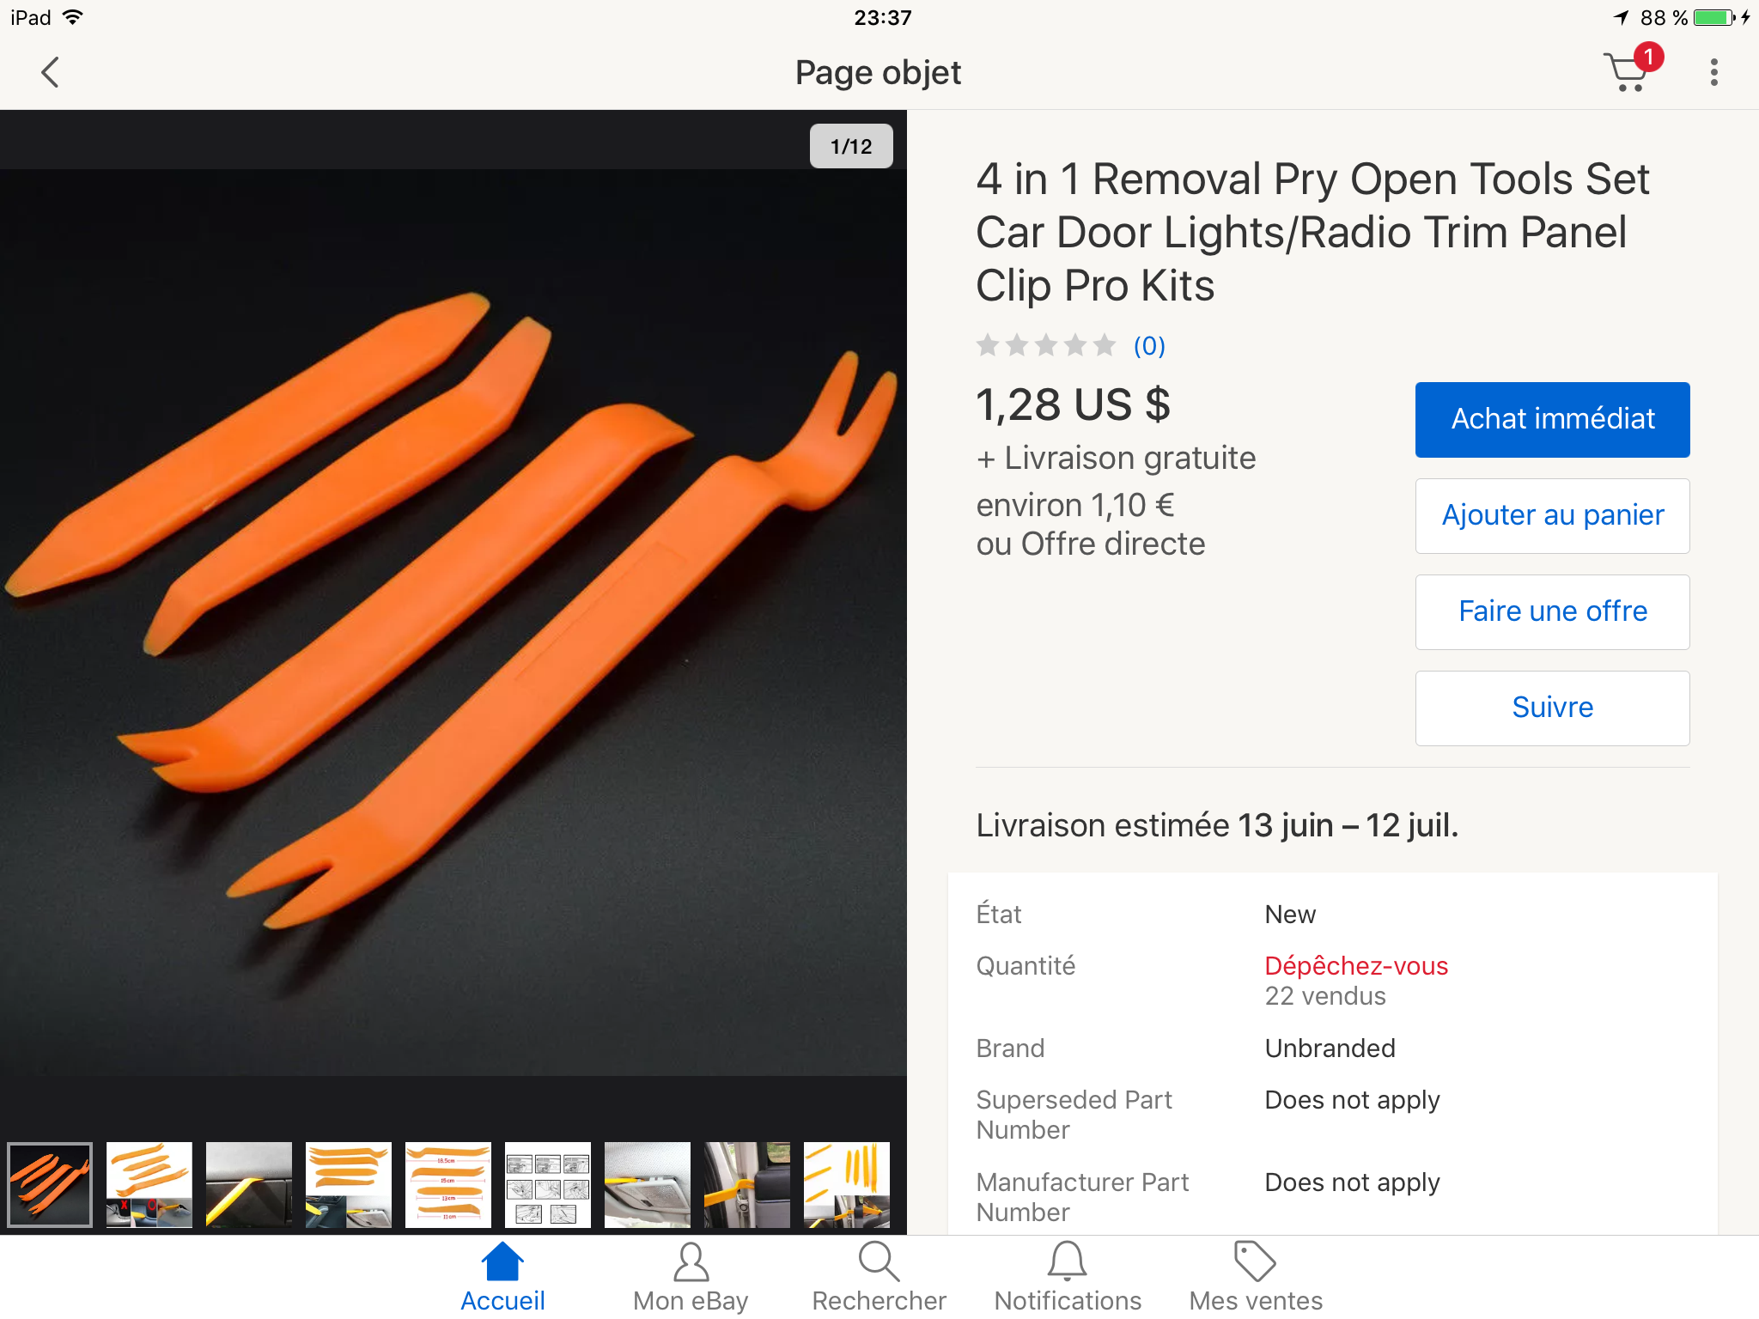Open the (0) reviews link
Viewport: 1759px width, 1319px height.
point(1149,346)
